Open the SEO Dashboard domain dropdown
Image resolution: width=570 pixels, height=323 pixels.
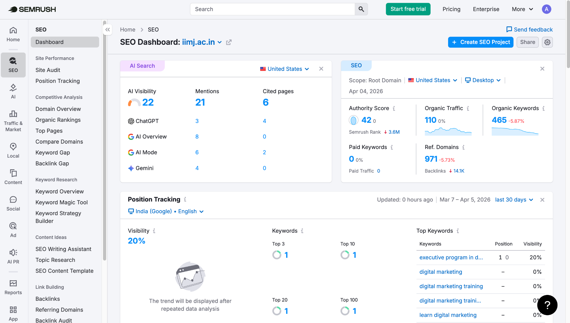click(220, 42)
